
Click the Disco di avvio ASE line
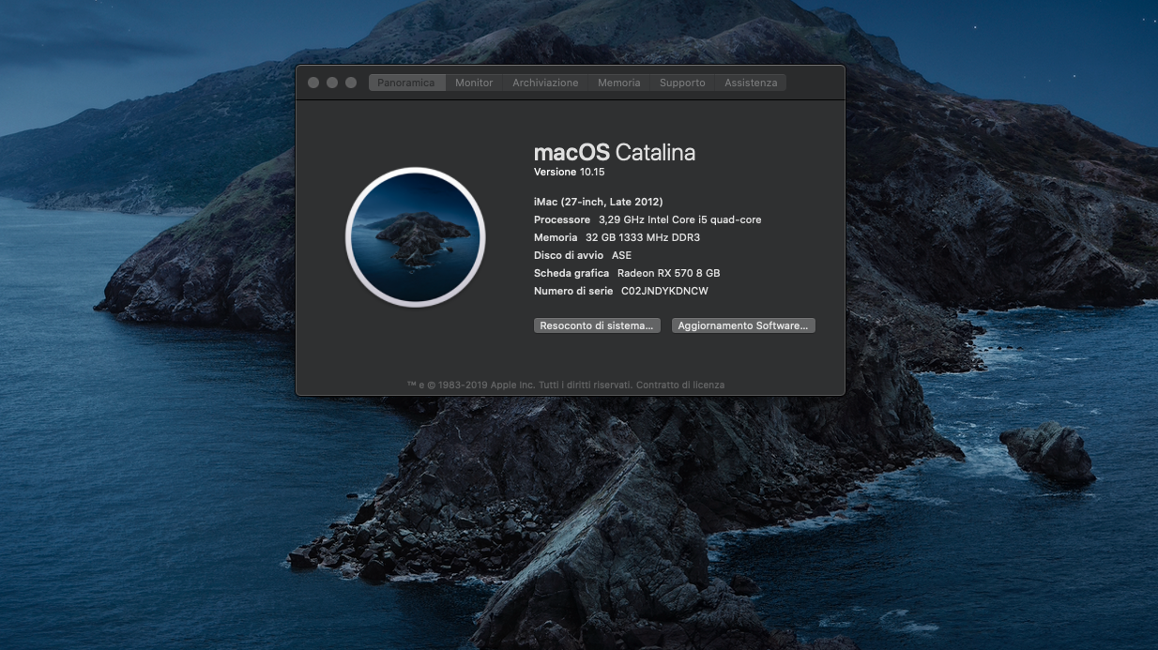pos(583,255)
